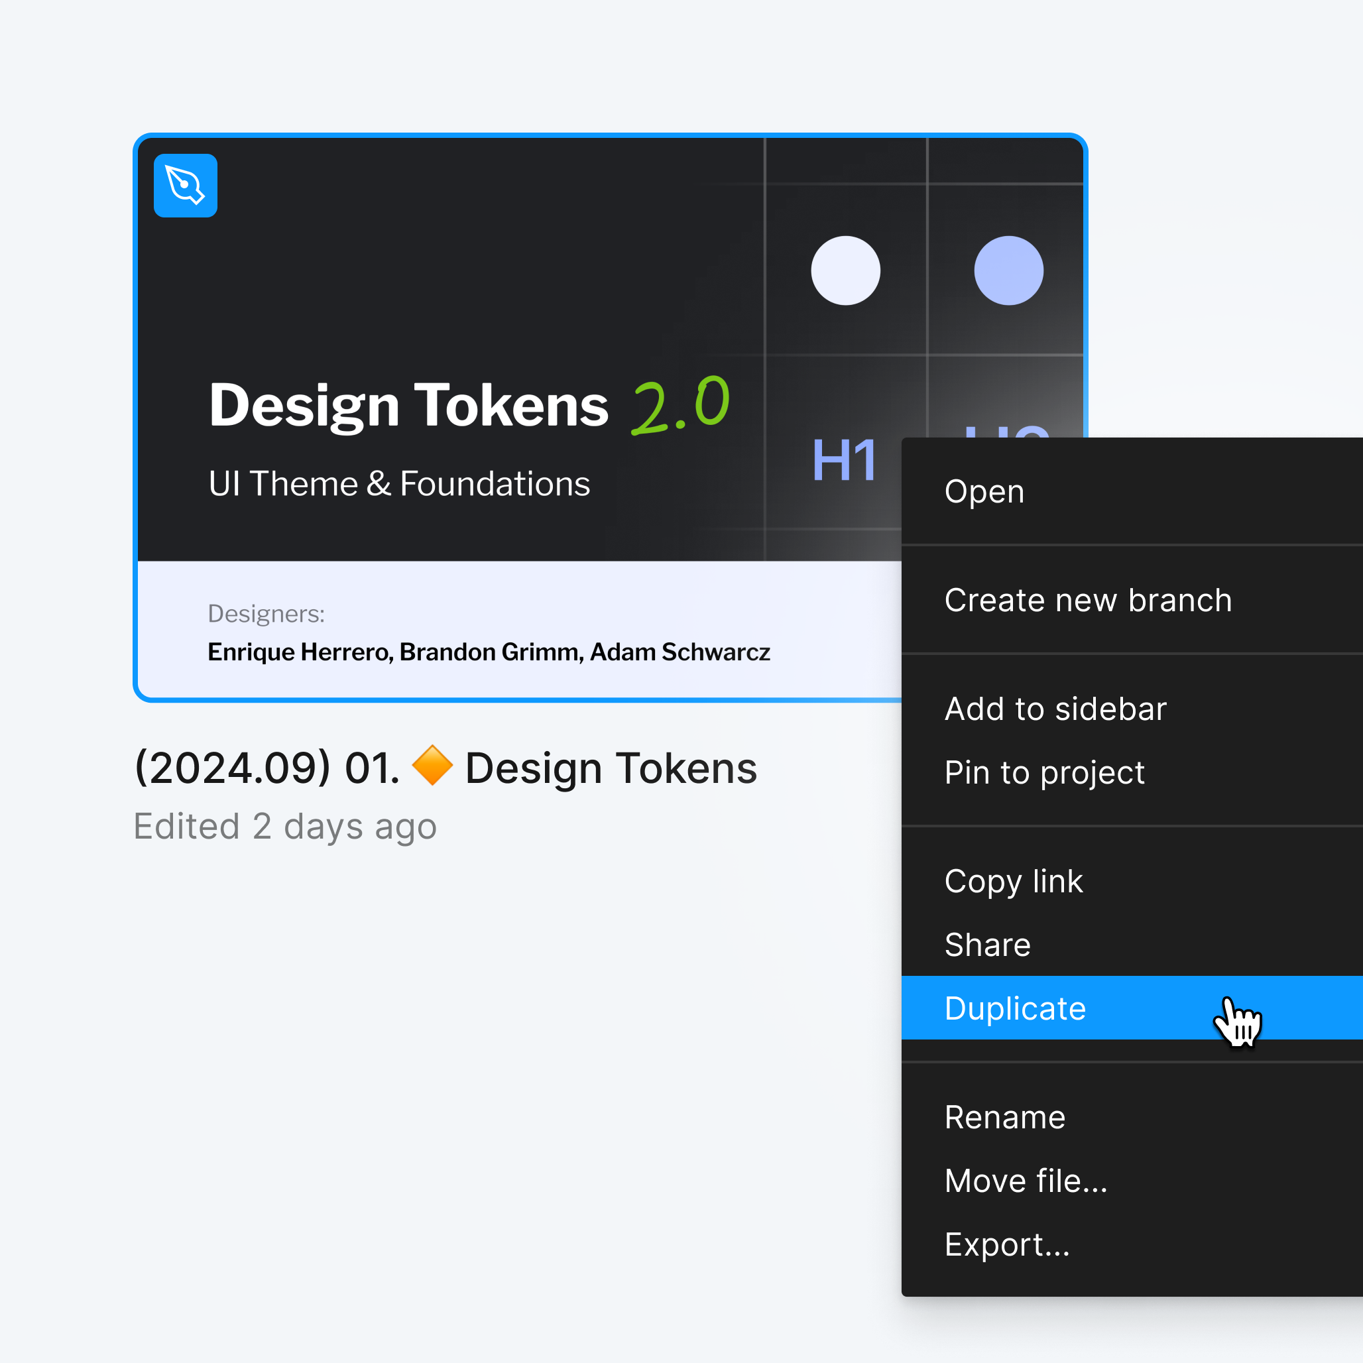Click the light circle swatch on the thumbnail
The image size is (1363, 1363).
click(x=846, y=270)
